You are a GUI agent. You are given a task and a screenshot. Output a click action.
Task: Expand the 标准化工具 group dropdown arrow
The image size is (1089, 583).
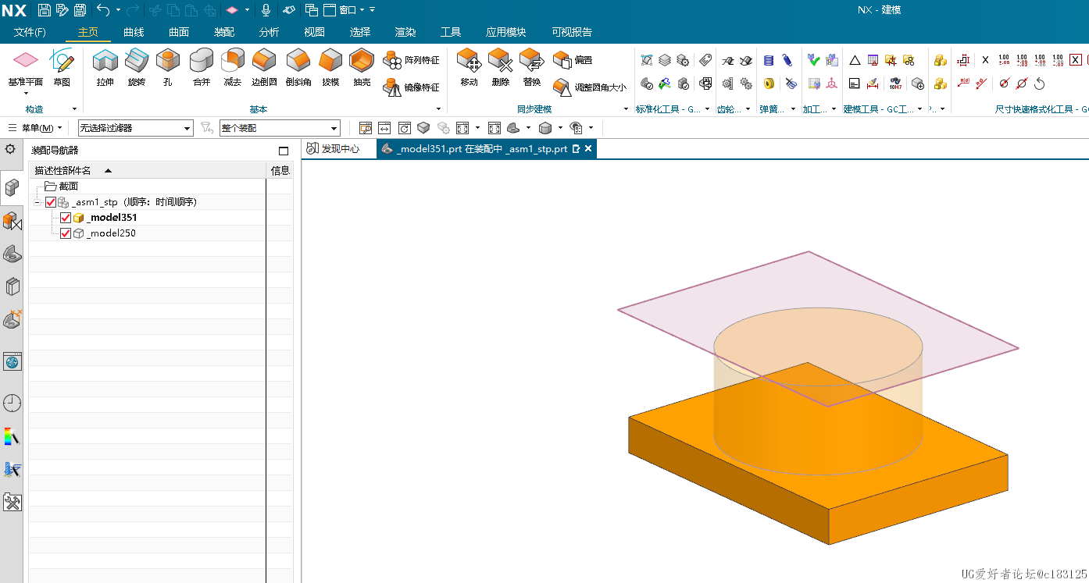click(708, 109)
